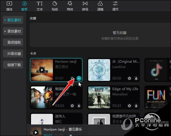Favorite the Edge of My Life track

[x=130, y=106]
